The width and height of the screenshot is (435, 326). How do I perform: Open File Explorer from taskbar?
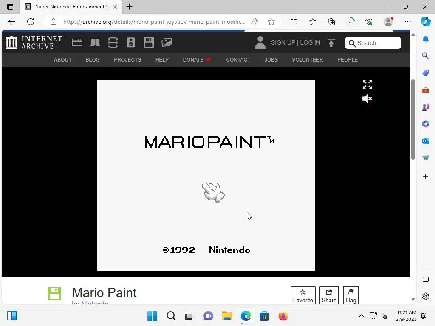(227, 316)
